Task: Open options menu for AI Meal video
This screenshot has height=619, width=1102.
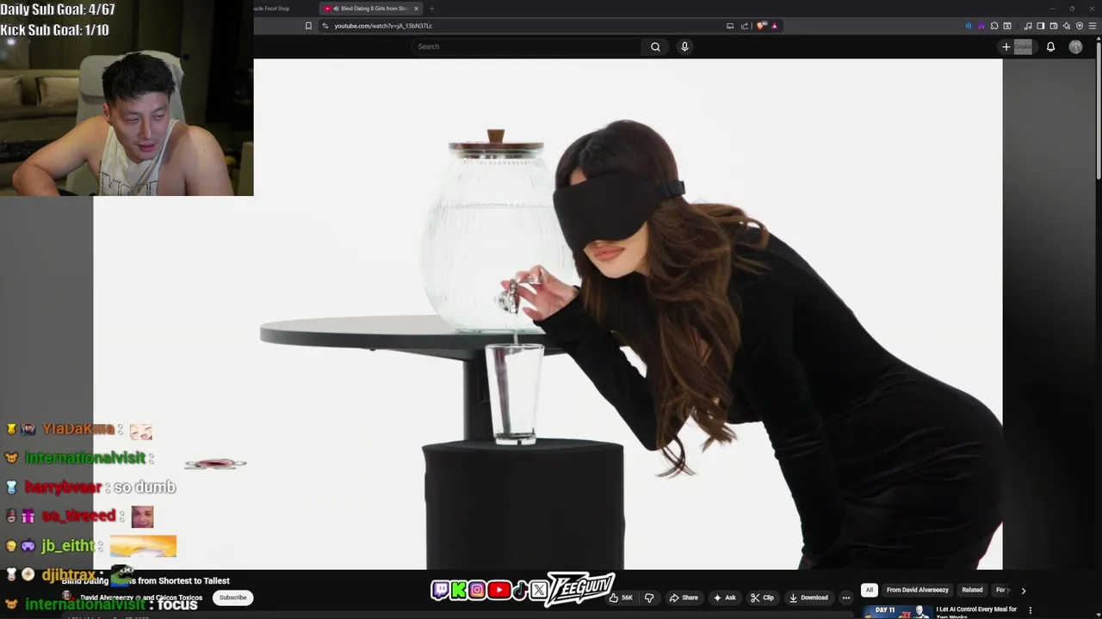Action: pyautogui.click(x=1031, y=610)
